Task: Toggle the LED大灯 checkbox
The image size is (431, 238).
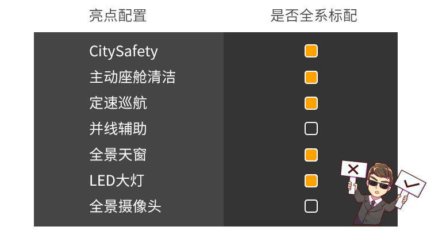Action: coord(311,181)
